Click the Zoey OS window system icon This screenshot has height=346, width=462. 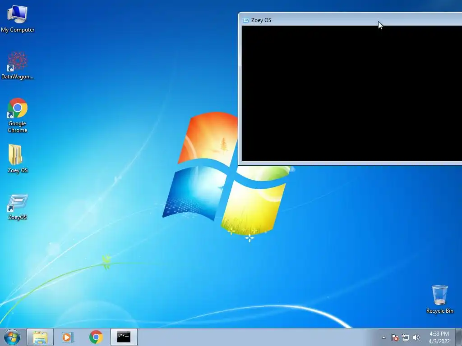point(245,20)
